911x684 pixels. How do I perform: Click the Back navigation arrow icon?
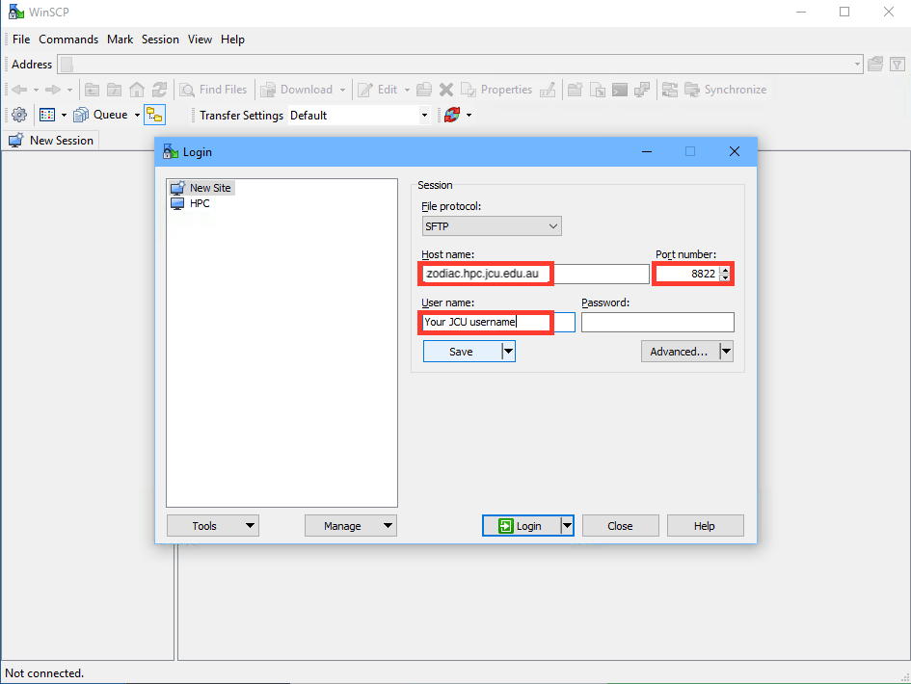coord(19,90)
